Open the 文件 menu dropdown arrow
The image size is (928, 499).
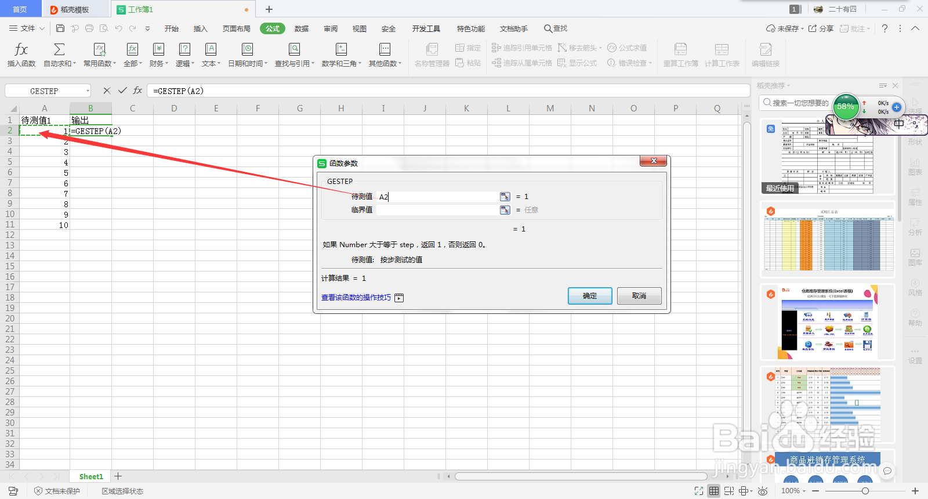pos(42,28)
